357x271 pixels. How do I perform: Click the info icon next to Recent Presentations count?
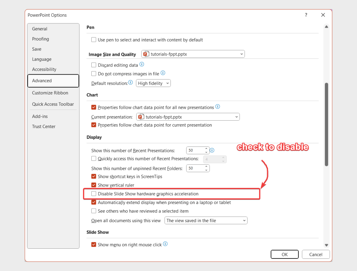(212, 150)
